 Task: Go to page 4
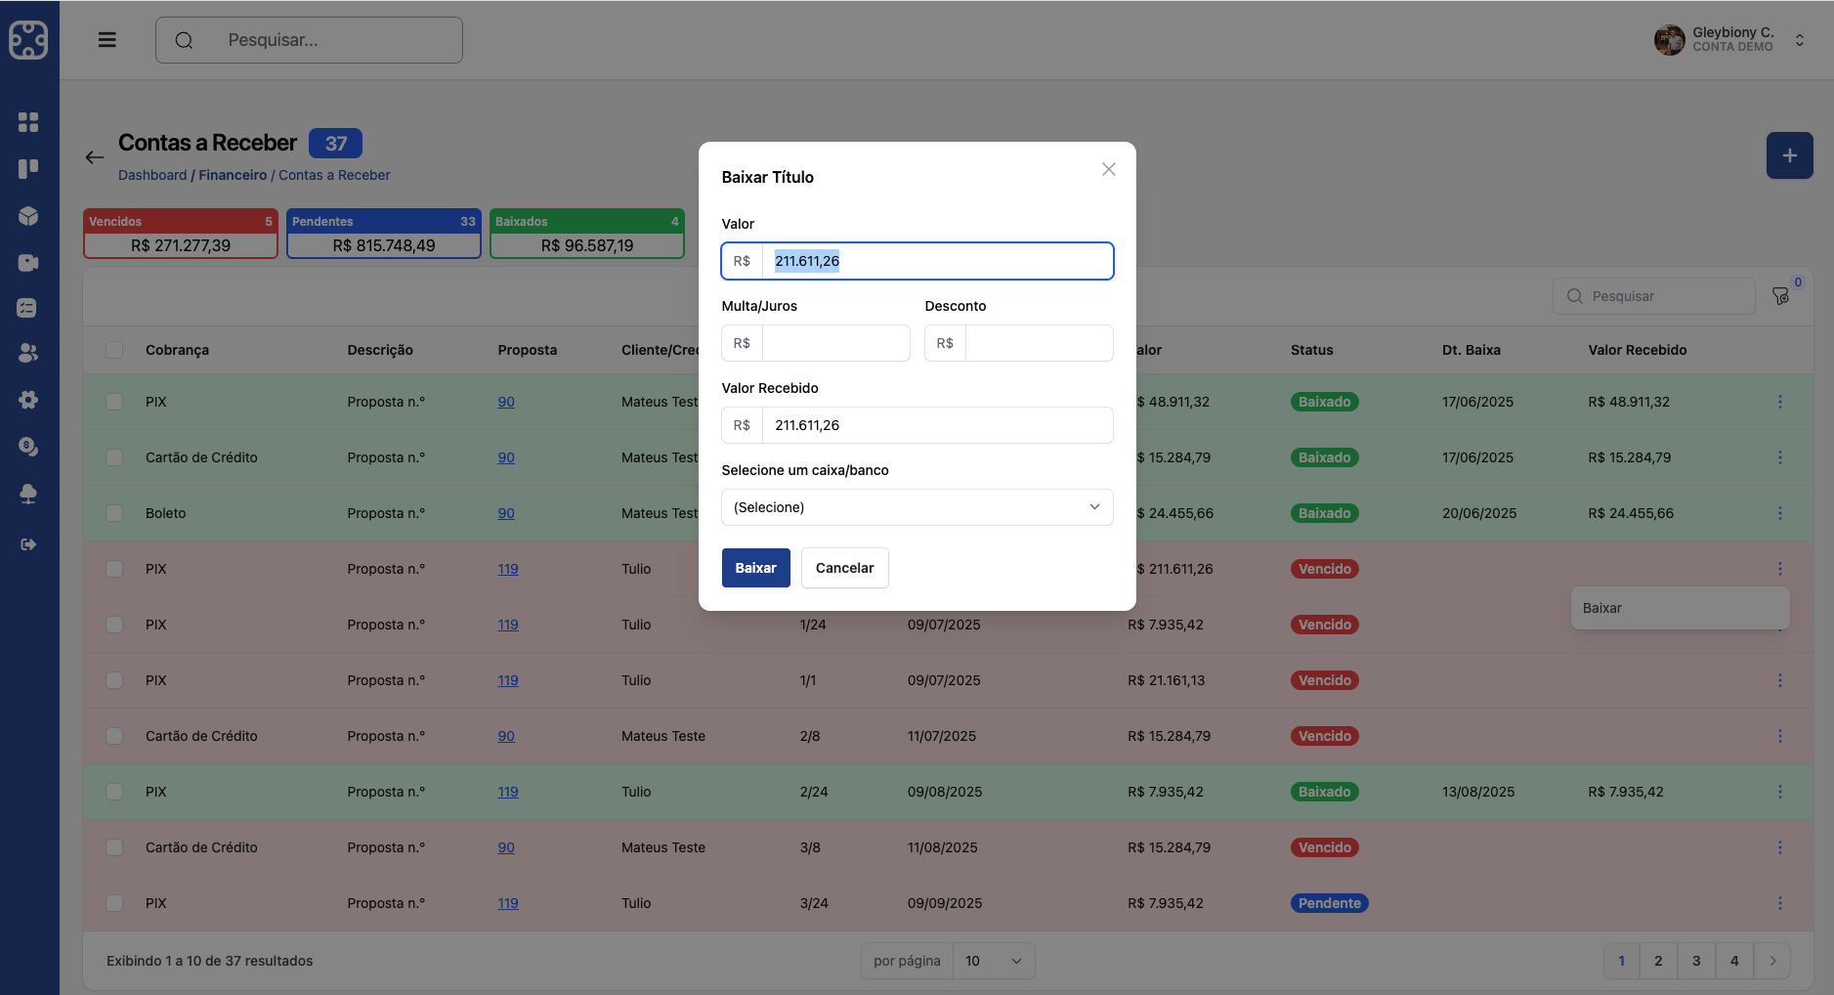pyautogui.click(x=1734, y=961)
